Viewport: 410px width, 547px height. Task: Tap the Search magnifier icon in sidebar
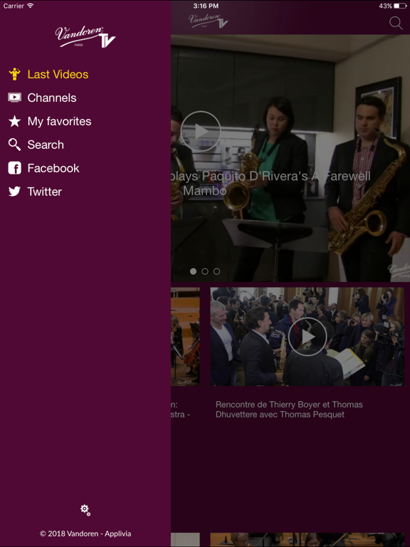(x=14, y=145)
